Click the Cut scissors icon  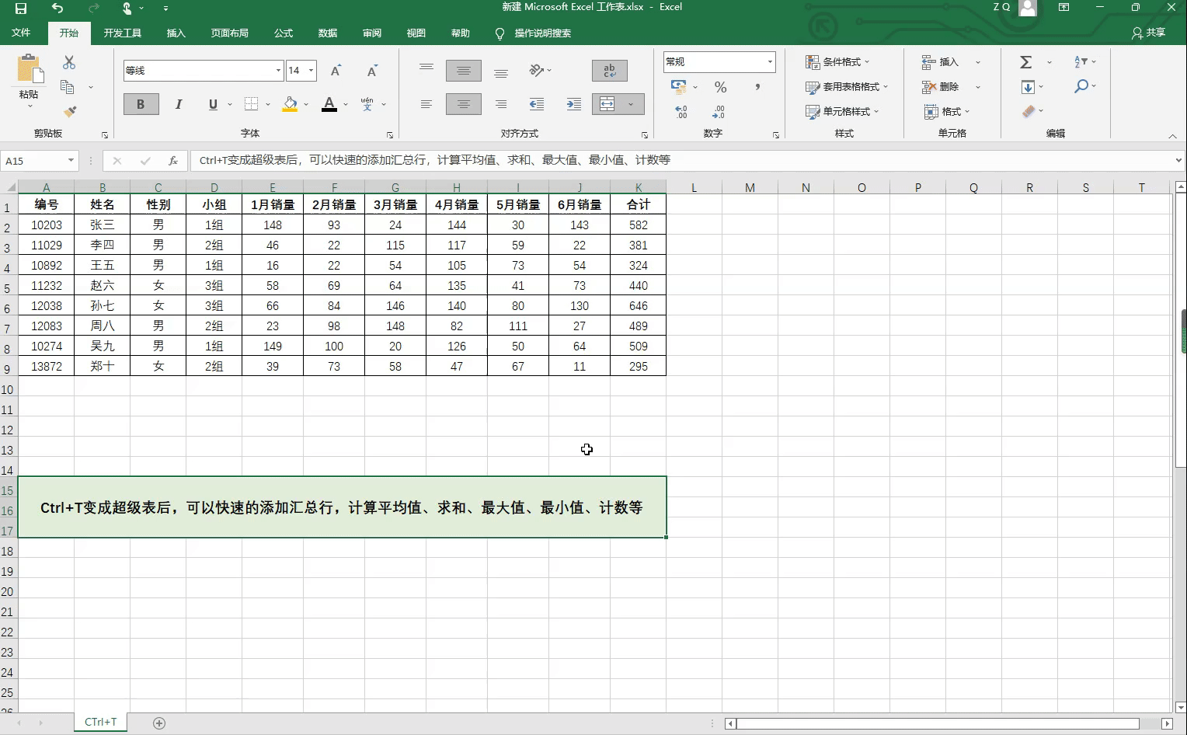pyautogui.click(x=69, y=62)
